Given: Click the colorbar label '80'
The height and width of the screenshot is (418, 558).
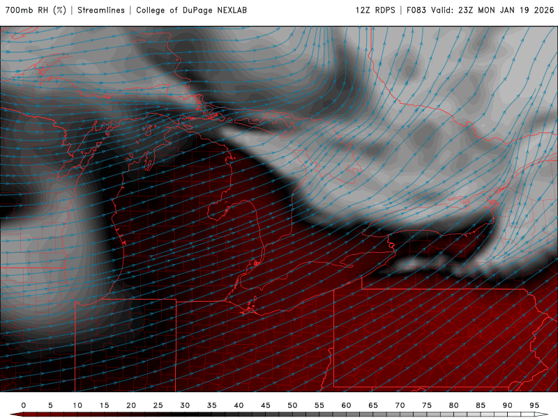Looking at the screenshot, I should coord(454,405).
